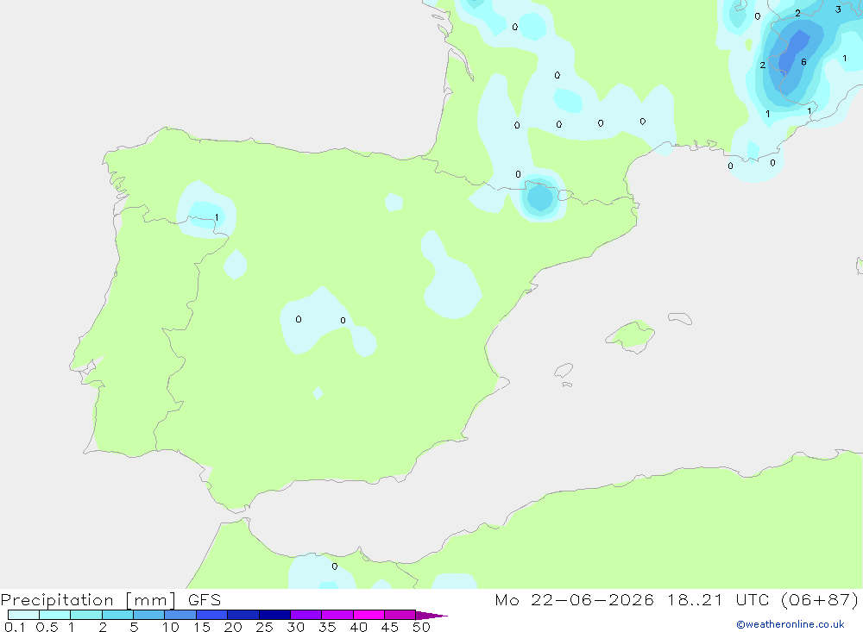Click the '30' legend scale label
This screenshot has width=863, height=632.
click(x=296, y=627)
